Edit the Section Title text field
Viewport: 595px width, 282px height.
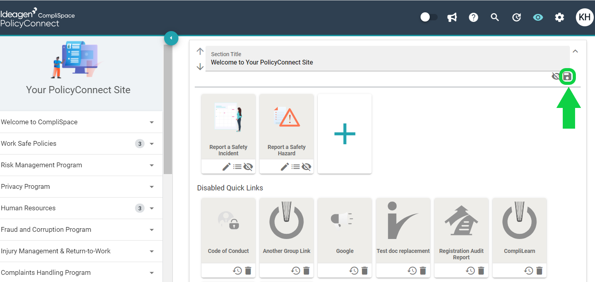388,59
